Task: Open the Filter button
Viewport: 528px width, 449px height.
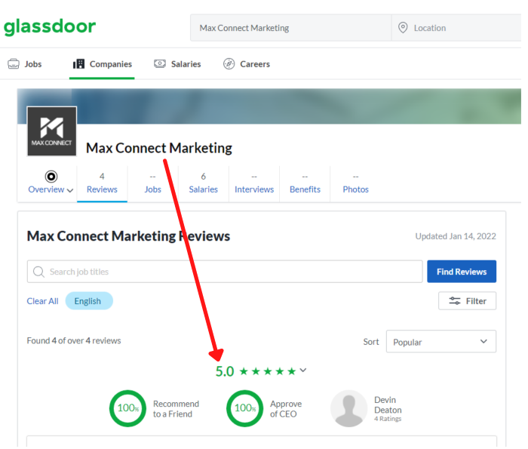Action: pyautogui.click(x=467, y=301)
